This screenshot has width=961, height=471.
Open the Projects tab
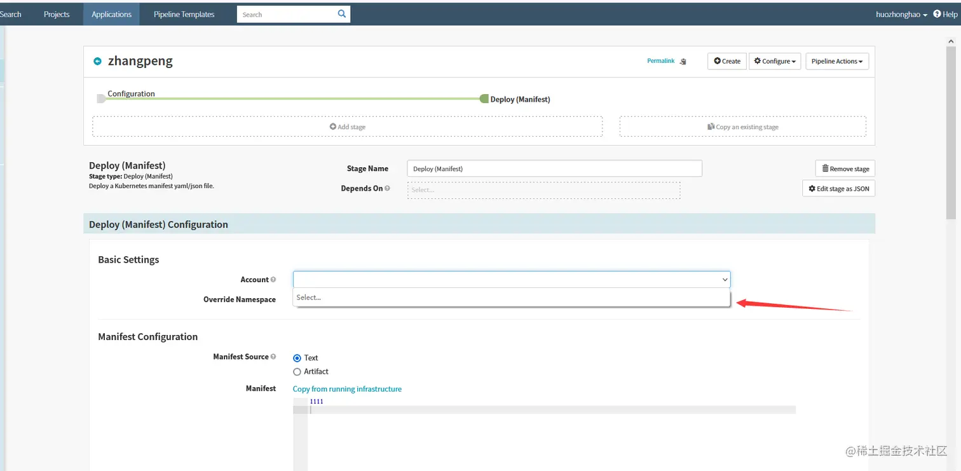point(57,14)
